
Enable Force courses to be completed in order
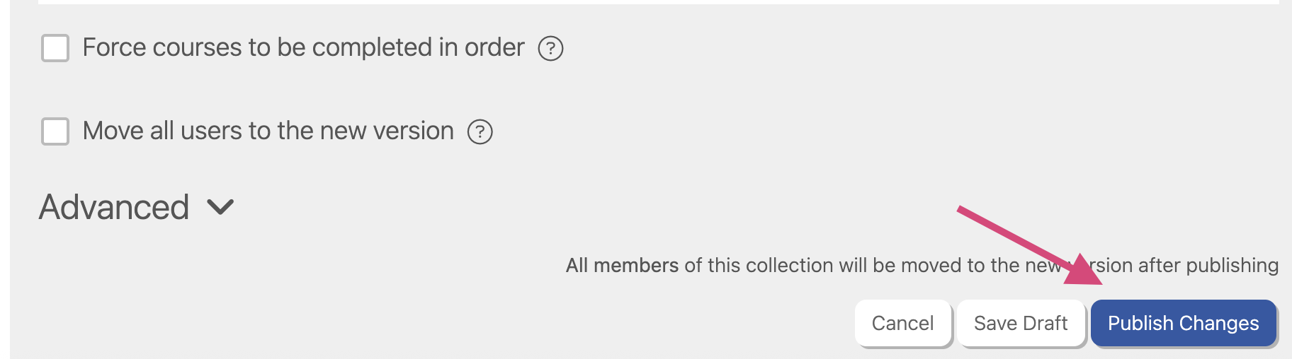coord(55,49)
